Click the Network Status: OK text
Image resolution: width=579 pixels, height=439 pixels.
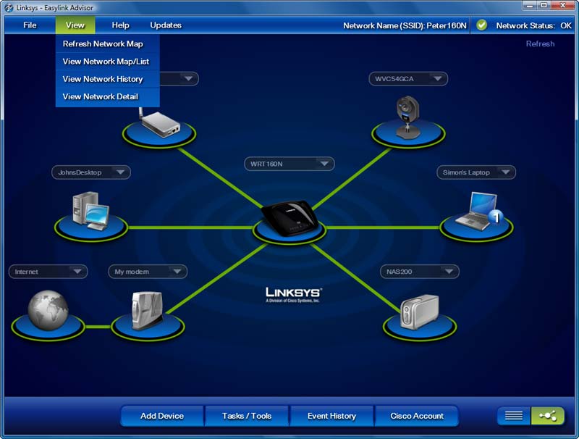point(533,25)
